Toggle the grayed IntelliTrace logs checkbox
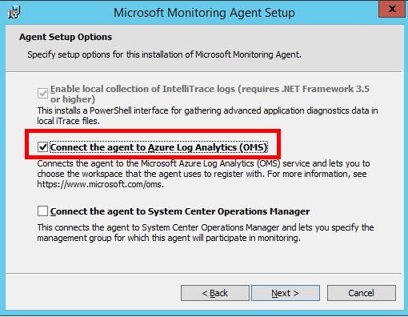This screenshot has height=317, width=408. [42, 94]
